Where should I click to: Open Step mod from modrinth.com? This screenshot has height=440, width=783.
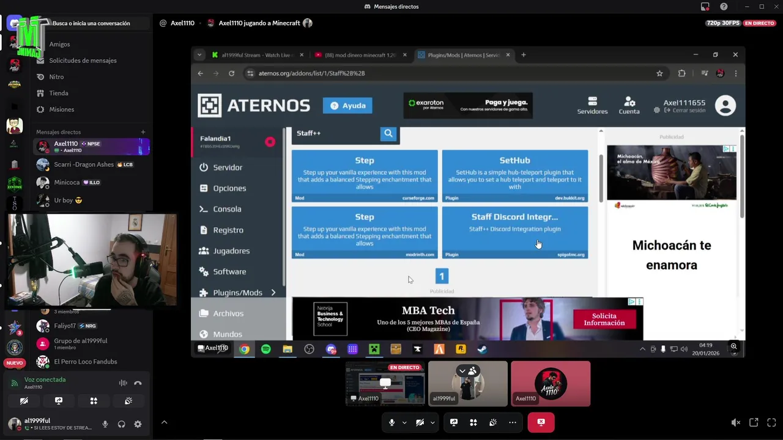point(365,232)
